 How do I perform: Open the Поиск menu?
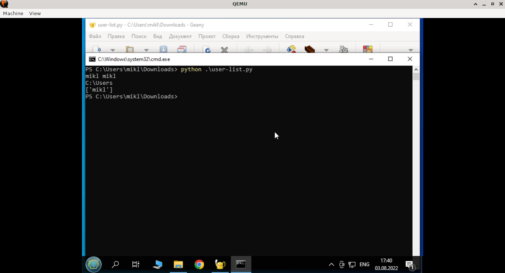(139, 36)
